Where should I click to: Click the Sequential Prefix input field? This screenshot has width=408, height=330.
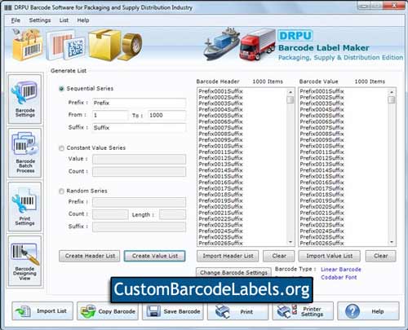coord(139,103)
